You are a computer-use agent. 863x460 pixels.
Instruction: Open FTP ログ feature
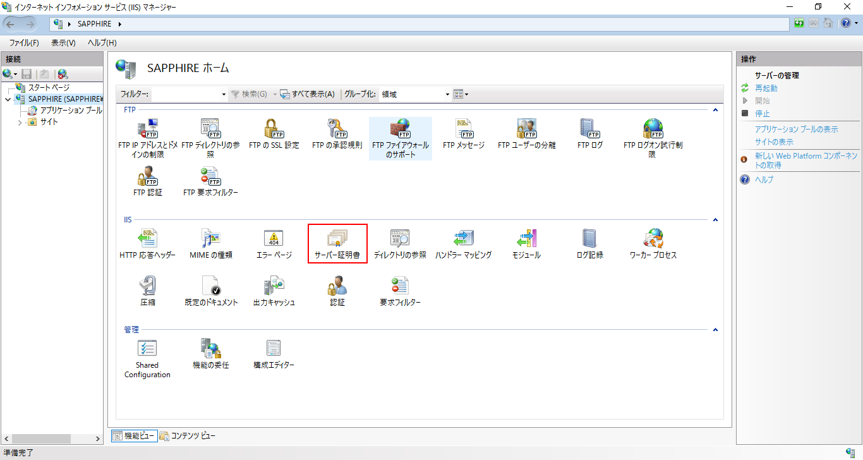tap(590, 135)
